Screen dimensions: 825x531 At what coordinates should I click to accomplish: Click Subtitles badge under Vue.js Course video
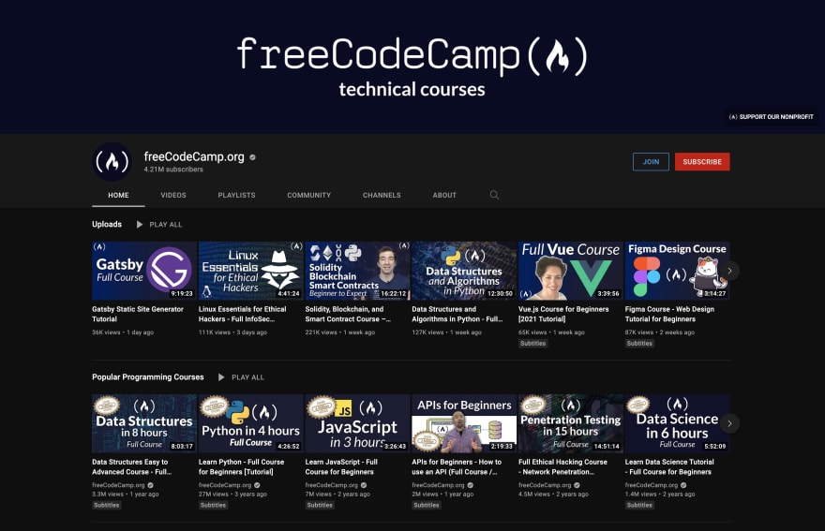(533, 344)
